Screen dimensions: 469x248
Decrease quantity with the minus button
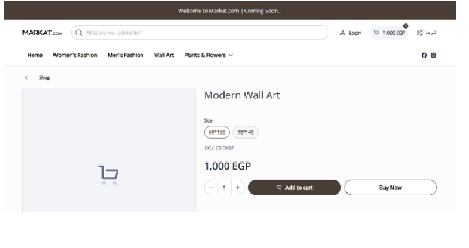click(x=211, y=188)
